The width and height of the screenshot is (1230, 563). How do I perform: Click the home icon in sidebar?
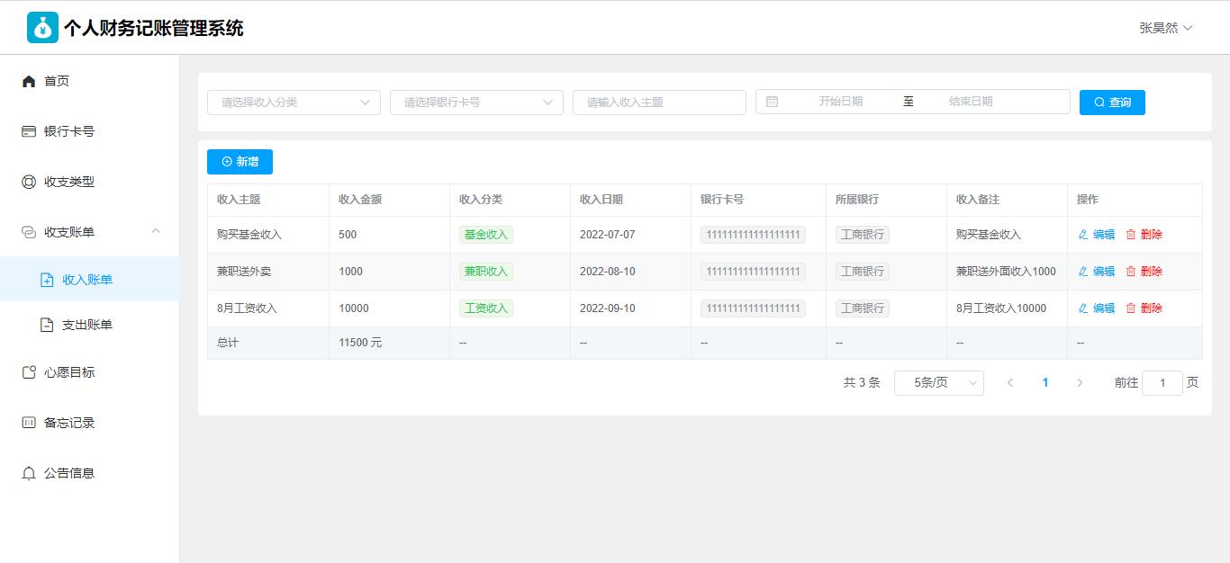pyautogui.click(x=29, y=81)
